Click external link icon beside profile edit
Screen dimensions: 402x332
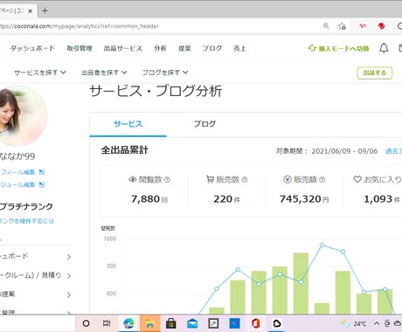(42, 172)
